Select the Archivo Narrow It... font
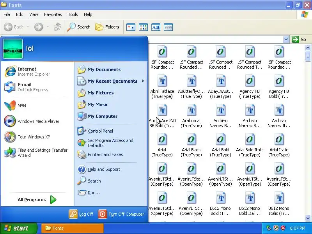The height and width of the screenshot is (234, 312). tap(279, 116)
